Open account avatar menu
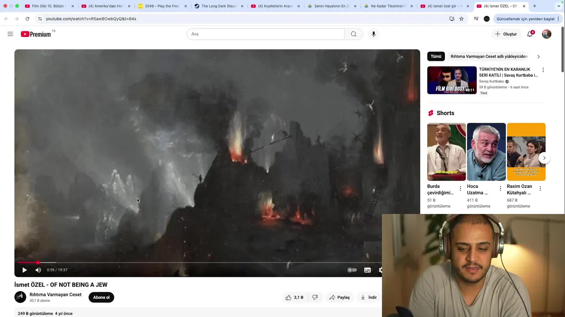This screenshot has height=317, width=565. 546,34
